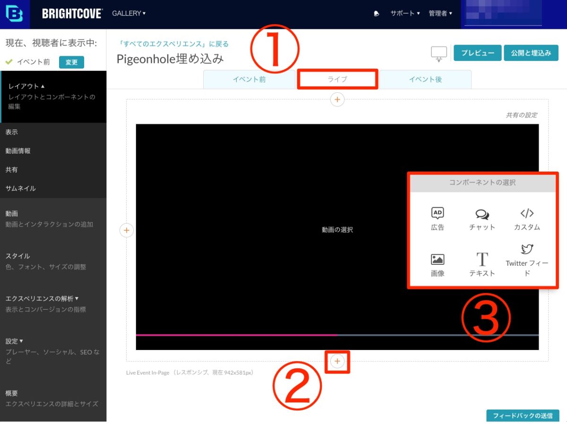Viewport: 567px width, 427px height.
Task: Click the プレビュー button
Action: 477,53
